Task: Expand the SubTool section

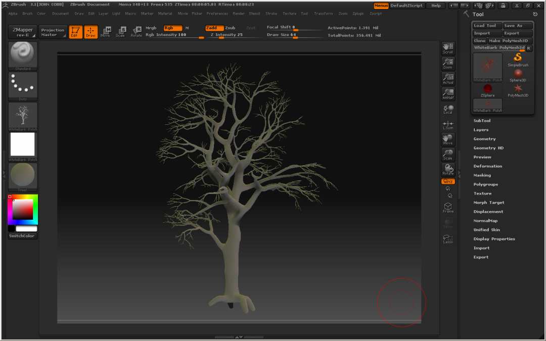Action: (481, 120)
